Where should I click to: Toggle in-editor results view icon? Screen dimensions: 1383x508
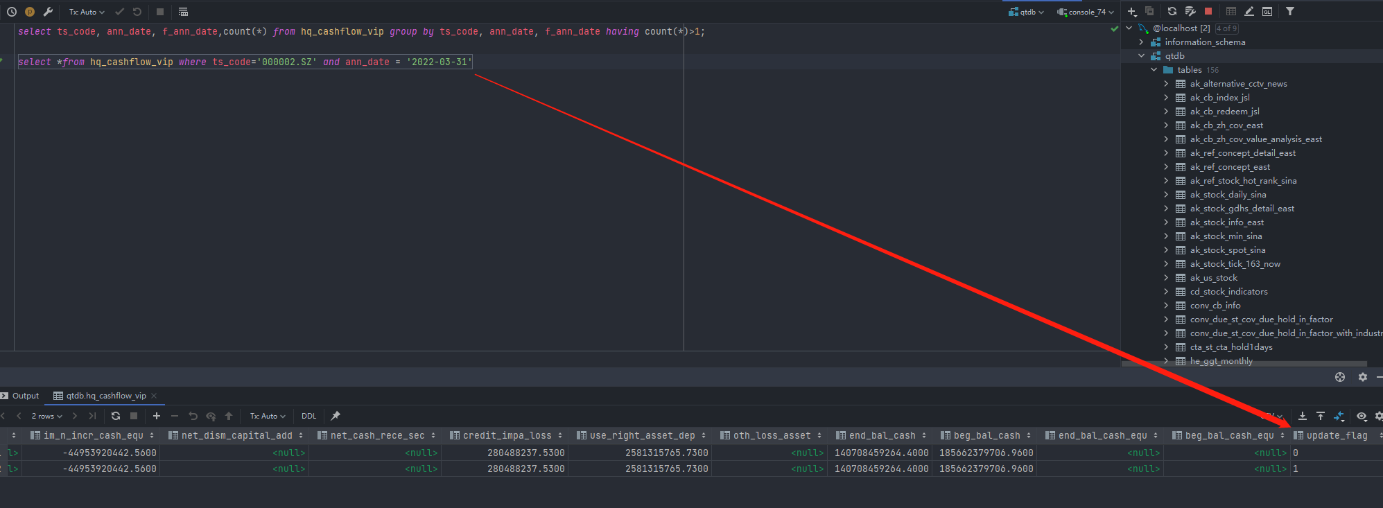[183, 12]
